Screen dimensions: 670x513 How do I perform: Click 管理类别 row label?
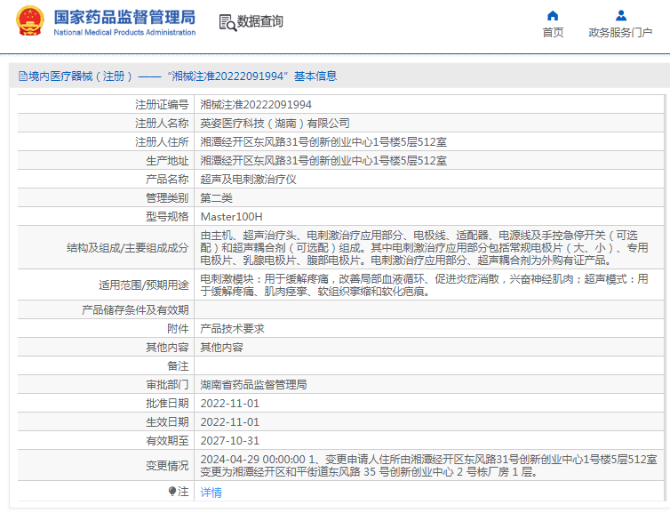[167, 198]
